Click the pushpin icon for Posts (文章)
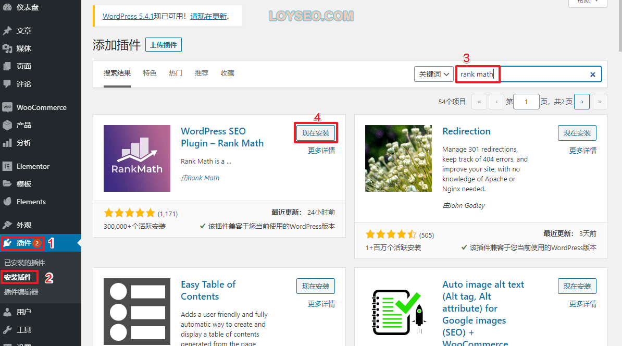The image size is (622, 346). click(x=7, y=31)
